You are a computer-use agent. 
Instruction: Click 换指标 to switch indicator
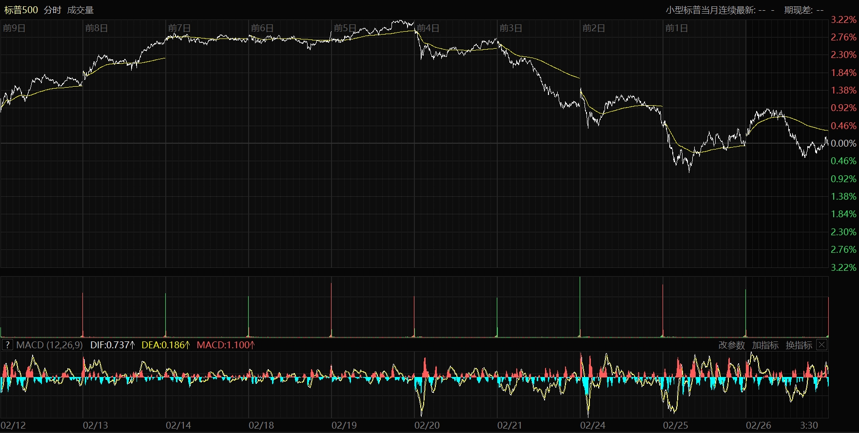(799, 345)
